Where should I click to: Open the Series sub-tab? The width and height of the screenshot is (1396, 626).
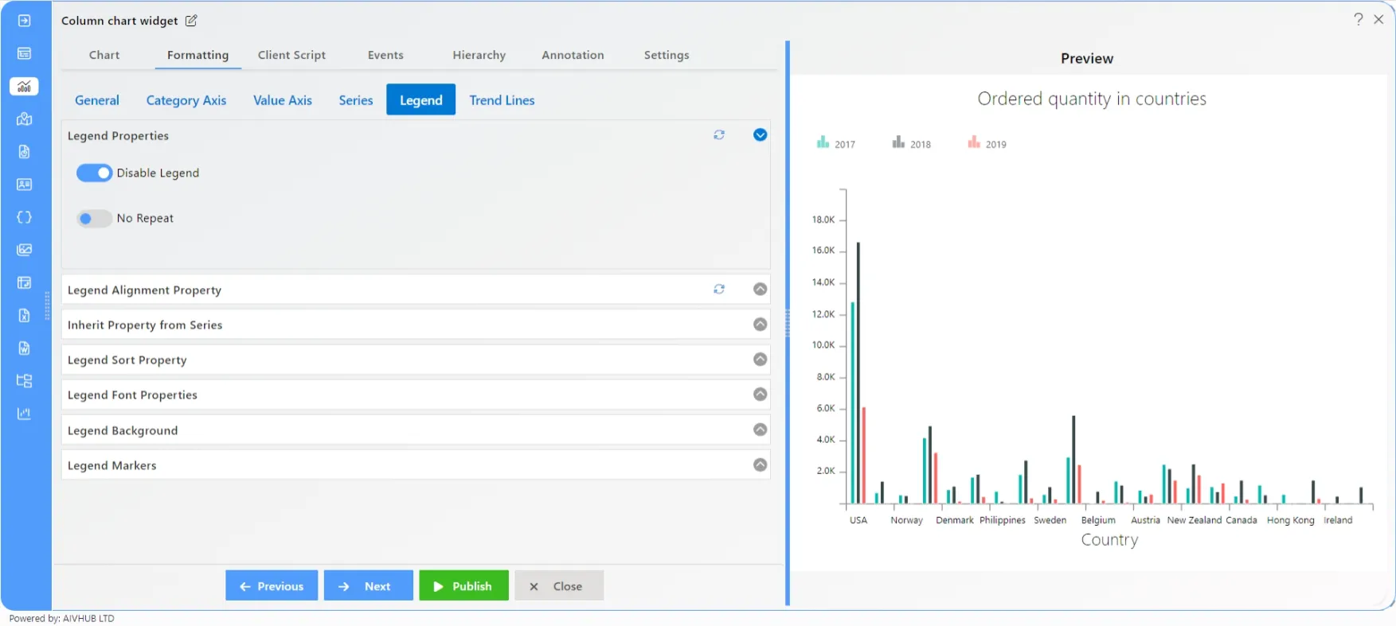click(356, 100)
